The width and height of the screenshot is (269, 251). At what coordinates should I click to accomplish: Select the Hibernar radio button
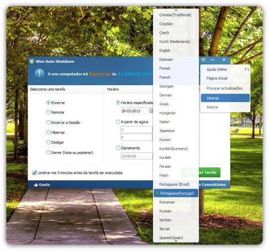48,132
